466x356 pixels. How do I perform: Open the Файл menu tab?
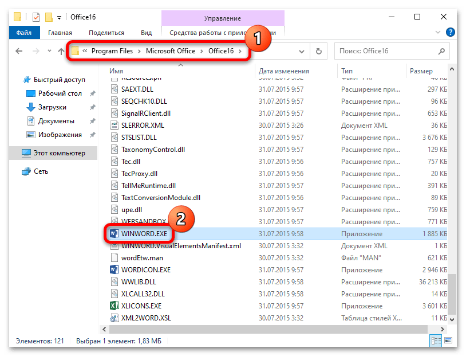click(x=24, y=33)
